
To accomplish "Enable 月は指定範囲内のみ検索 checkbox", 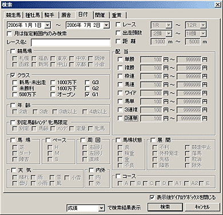I will click(9, 34).
